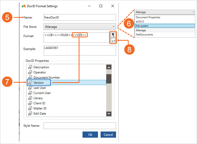The height and width of the screenshot is (144, 197).
Task: Click the Operator property icon
Action: tap(30, 72)
